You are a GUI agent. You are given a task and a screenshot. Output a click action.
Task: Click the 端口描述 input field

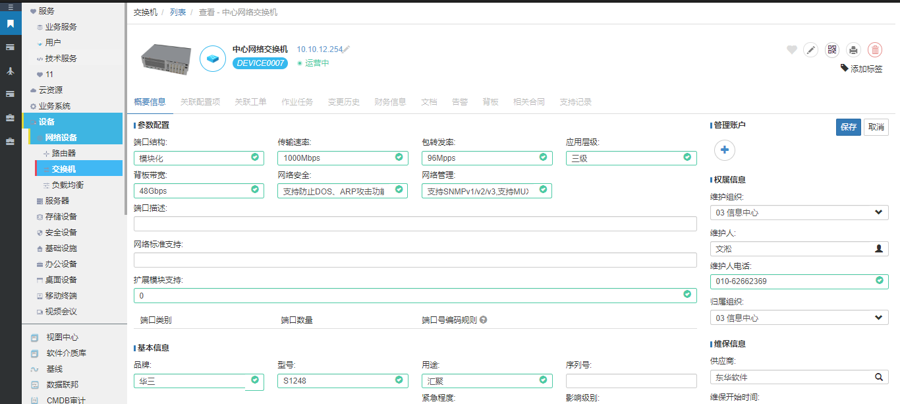pyautogui.click(x=415, y=224)
